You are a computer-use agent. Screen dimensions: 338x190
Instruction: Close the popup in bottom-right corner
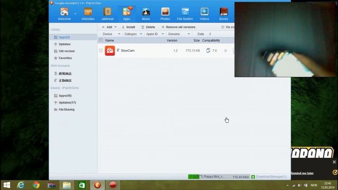pos(334,162)
